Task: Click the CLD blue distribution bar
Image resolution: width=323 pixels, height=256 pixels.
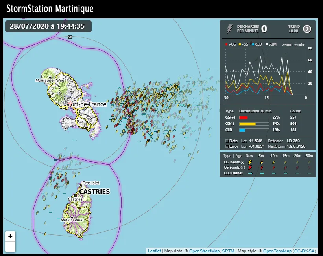Action: 254,130
